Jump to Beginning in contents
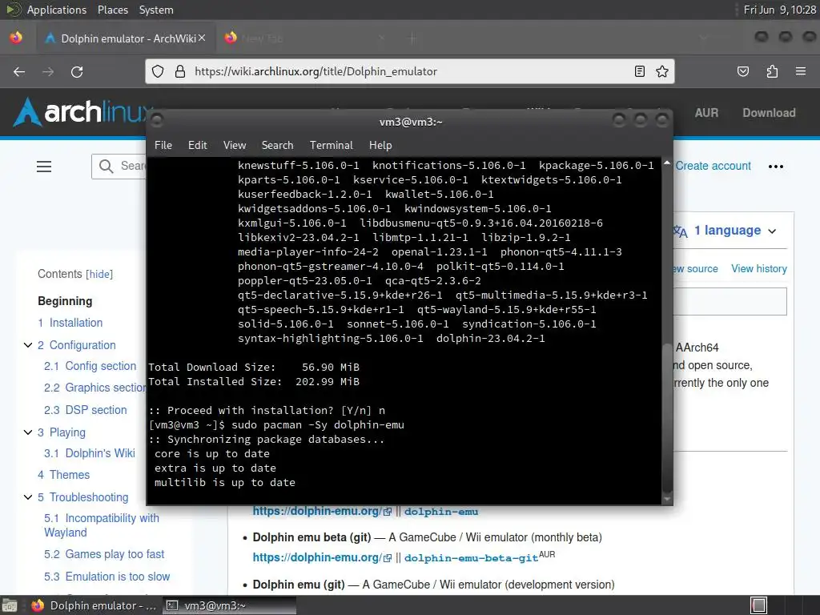This screenshot has width=820, height=615. [65, 301]
